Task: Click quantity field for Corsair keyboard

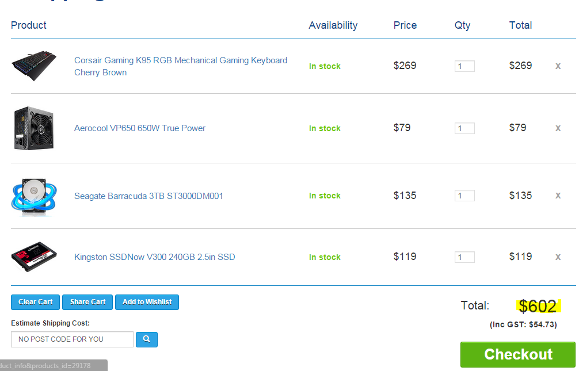Action: pos(464,66)
